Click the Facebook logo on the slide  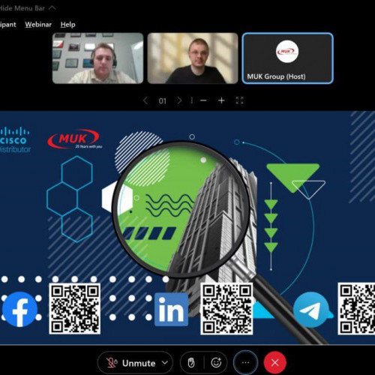point(20,309)
